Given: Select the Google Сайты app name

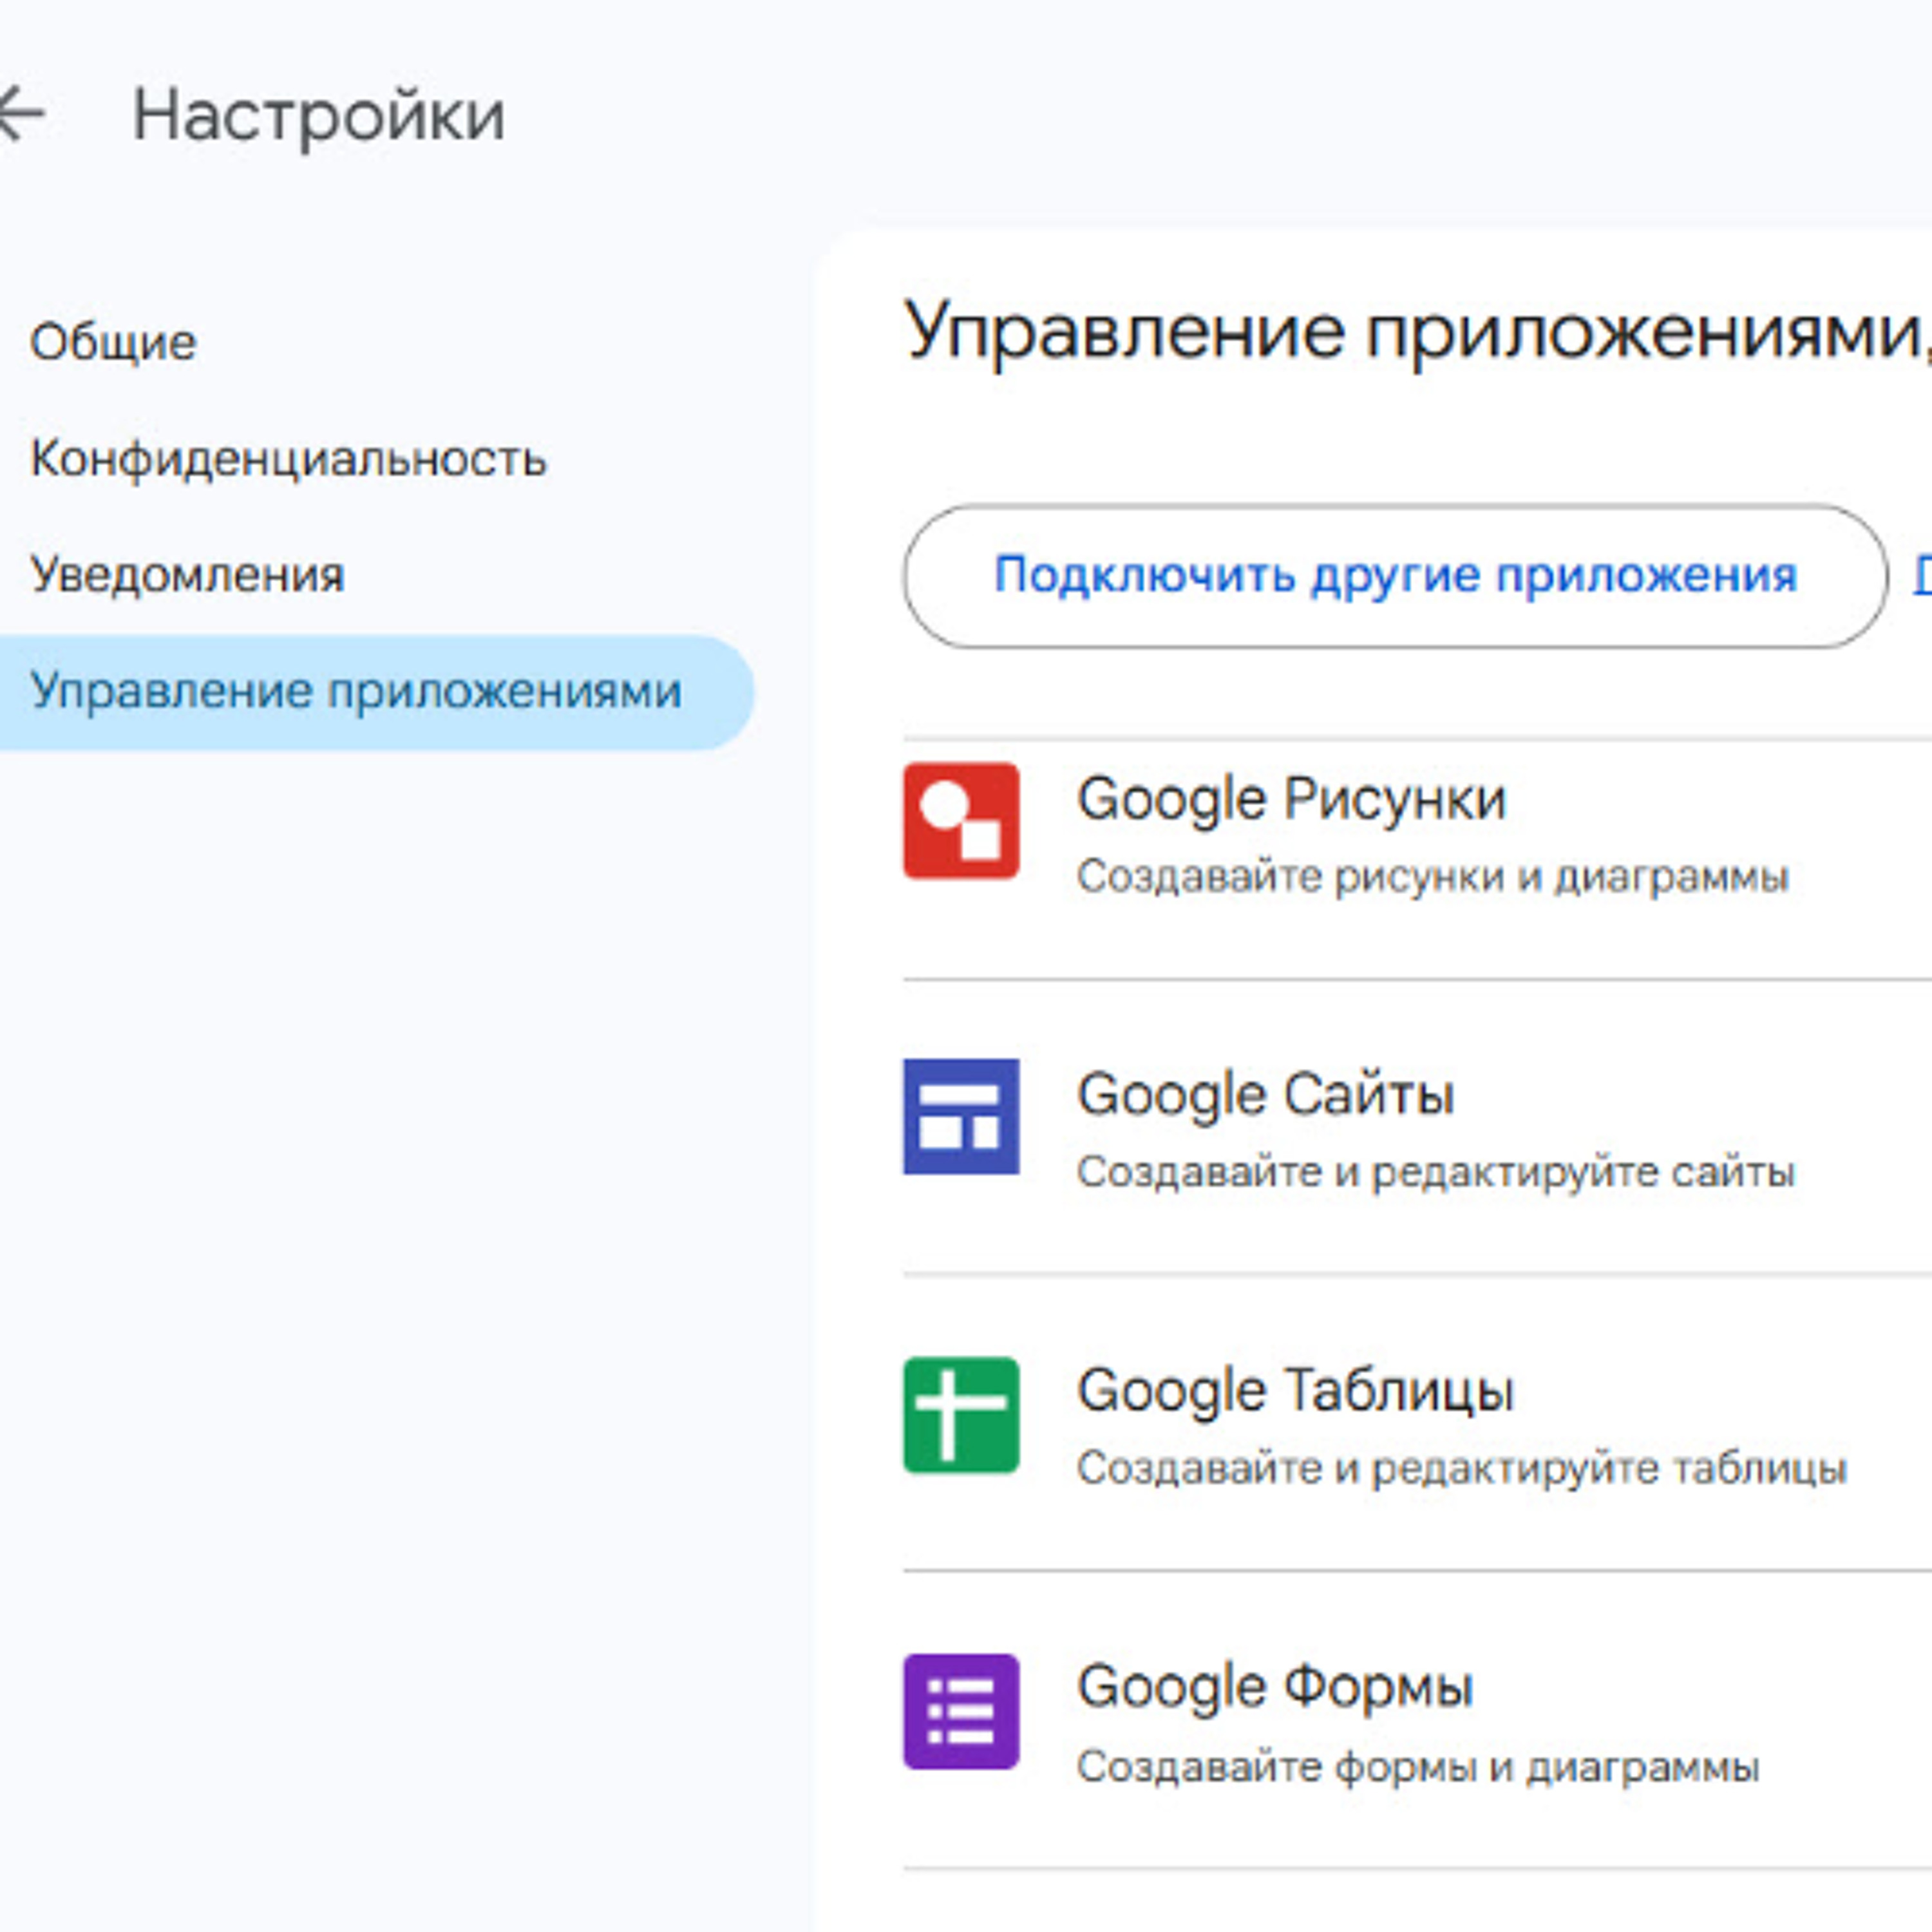Looking at the screenshot, I should tap(1265, 1095).
